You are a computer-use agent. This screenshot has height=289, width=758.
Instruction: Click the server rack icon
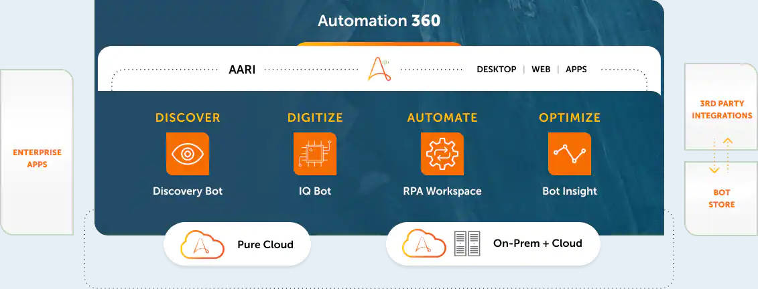point(467,243)
